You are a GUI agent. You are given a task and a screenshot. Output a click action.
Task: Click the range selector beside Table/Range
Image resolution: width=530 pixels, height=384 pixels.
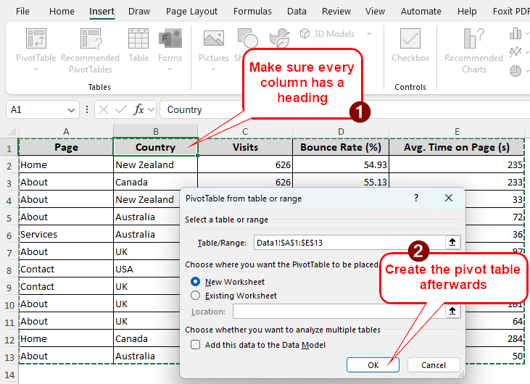click(x=453, y=243)
